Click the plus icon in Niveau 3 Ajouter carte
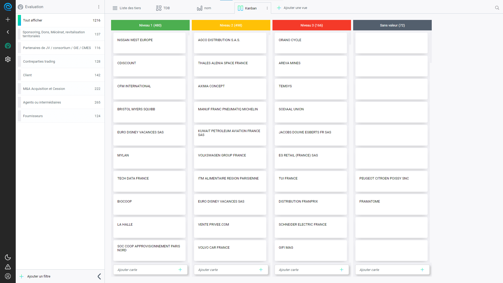This screenshot has width=503, height=283. [342, 270]
